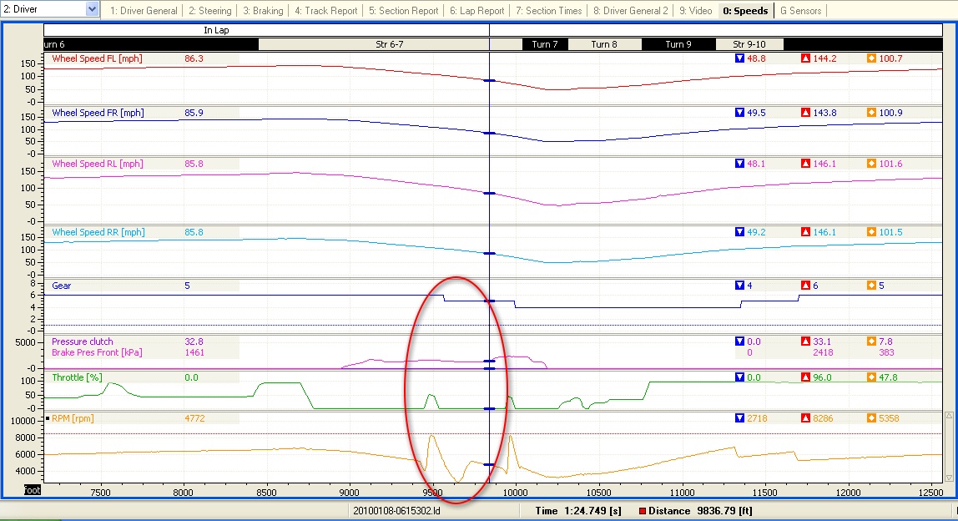Click the 'Gear' channel label
Screen dimensions: 958x521
click(x=61, y=286)
